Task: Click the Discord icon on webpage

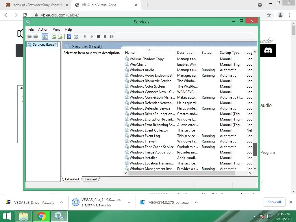Action: tap(268, 50)
